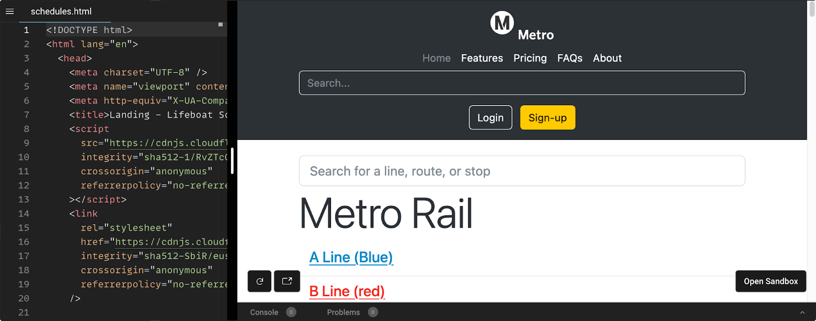Click the Open Sandbox button
This screenshot has height=321, width=816.
pyautogui.click(x=771, y=281)
